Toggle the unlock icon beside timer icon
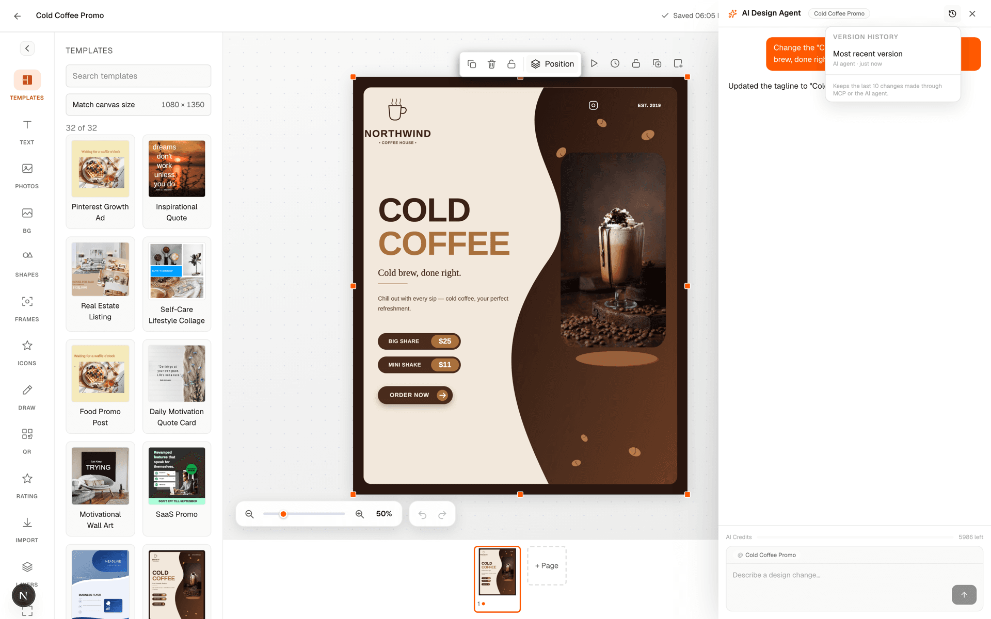991x619 pixels. (636, 63)
